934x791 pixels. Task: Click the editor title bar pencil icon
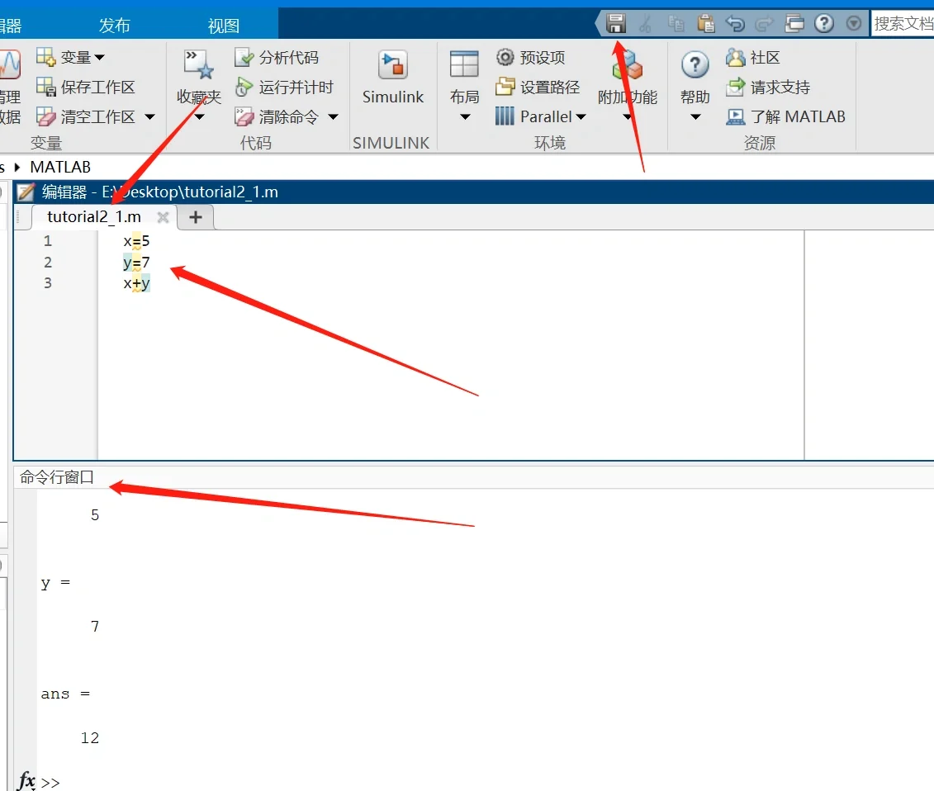(x=26, y=192)
